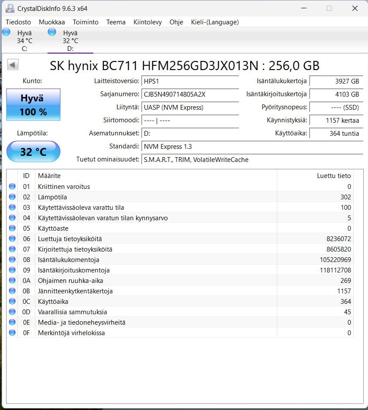Click the status orb for Käyttöaste row

[x=12, y=228]
